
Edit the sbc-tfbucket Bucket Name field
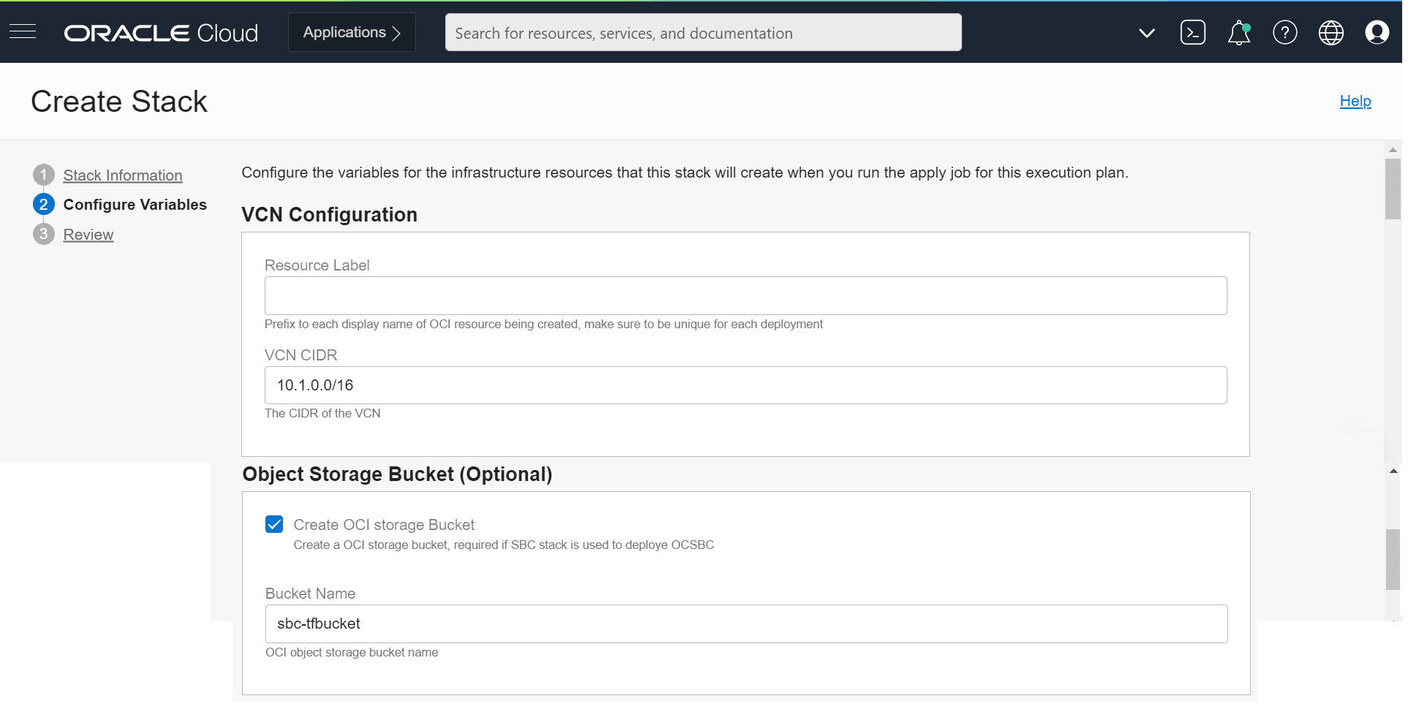[x=745, y=624]
